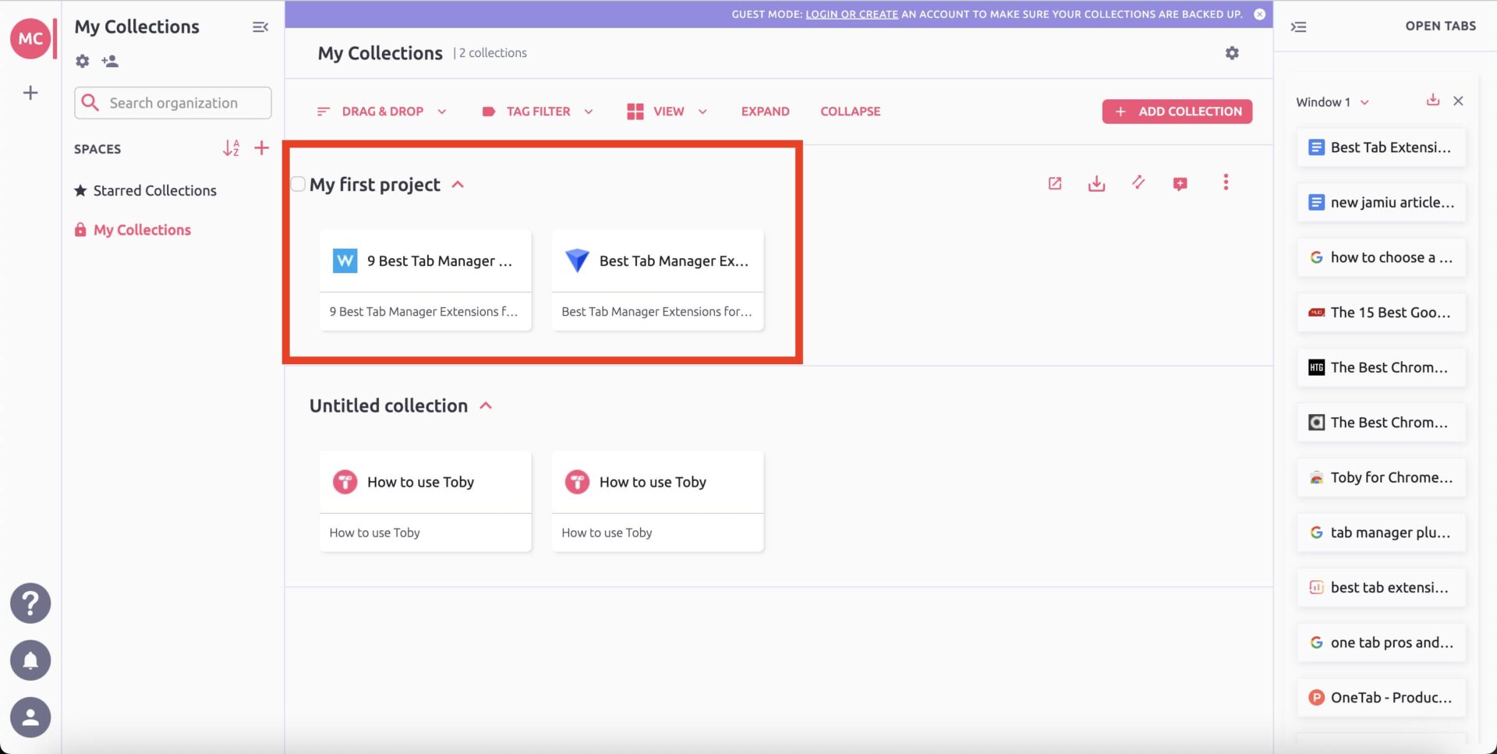Open all tabs of My first project
The height and width of the screenshot is (754, 1497).
(x=1055, y=183)
